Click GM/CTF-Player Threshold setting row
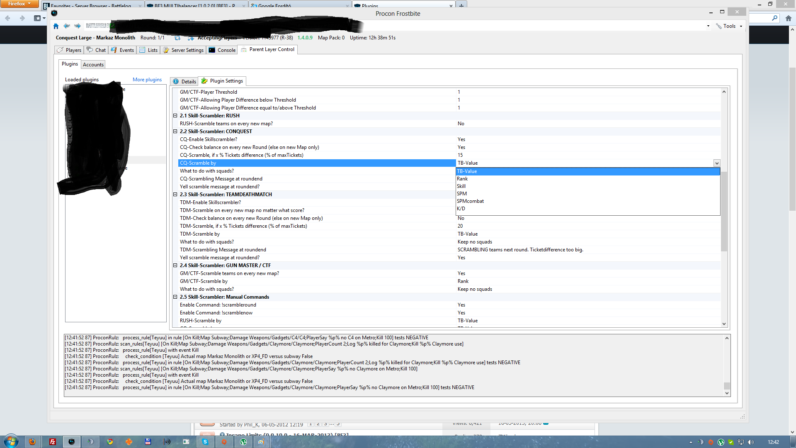 (449, 92)
